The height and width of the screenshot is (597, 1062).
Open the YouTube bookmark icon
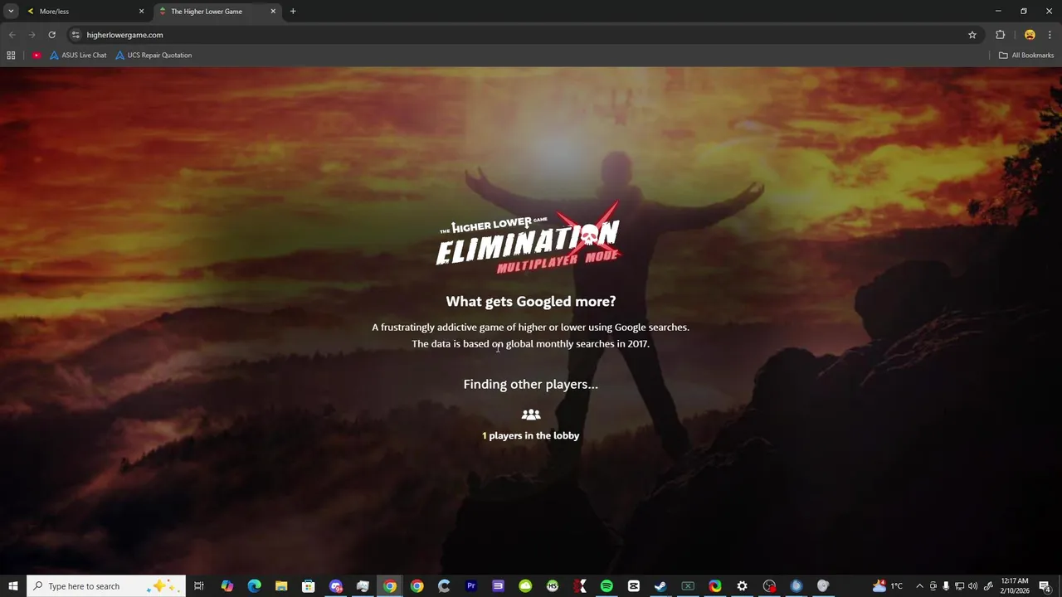tap(37, 56)
